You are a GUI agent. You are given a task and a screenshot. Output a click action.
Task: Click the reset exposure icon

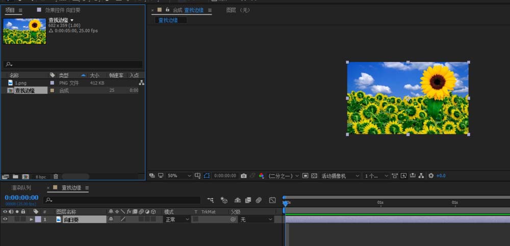431,176
